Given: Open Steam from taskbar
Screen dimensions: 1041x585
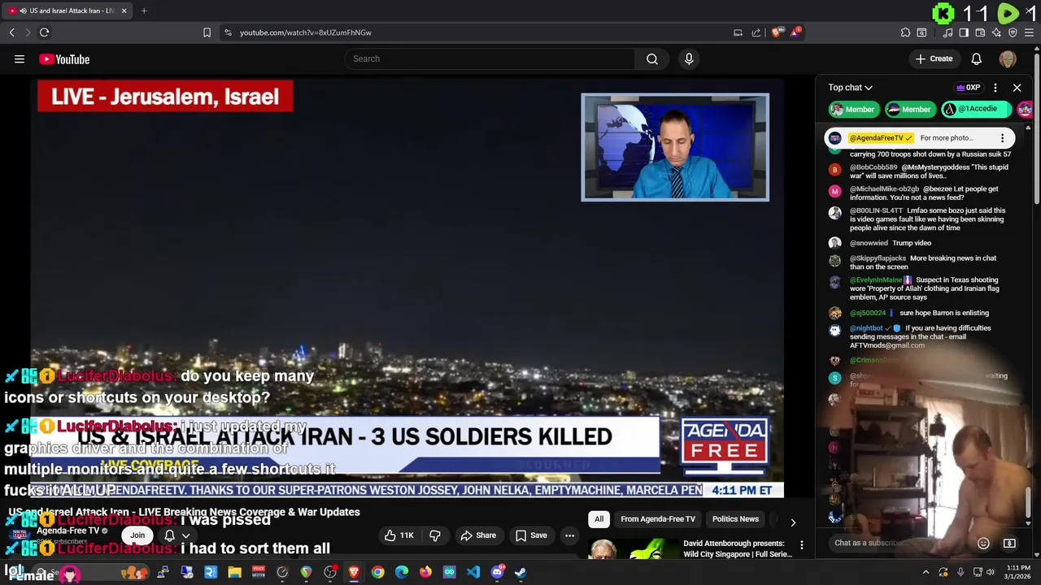Looking at the screenshot, I should [x=520, y=572].
